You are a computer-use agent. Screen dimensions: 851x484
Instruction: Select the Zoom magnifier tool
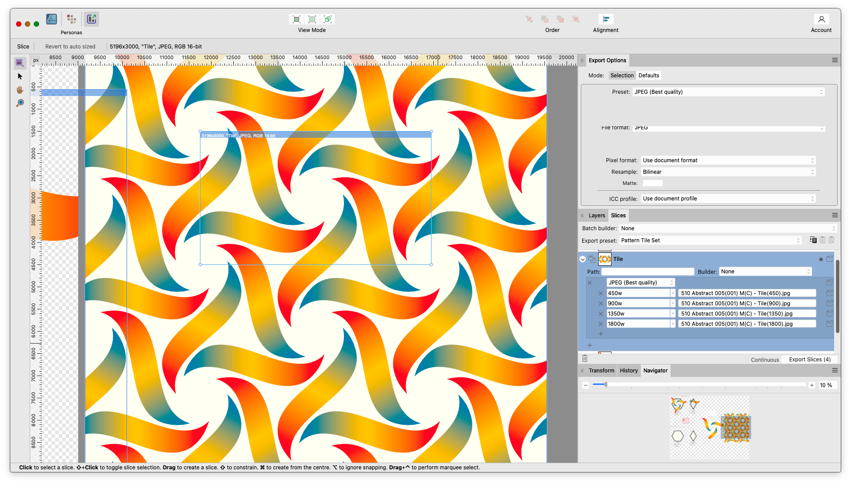pyautogui.click(x=20, y=103)
